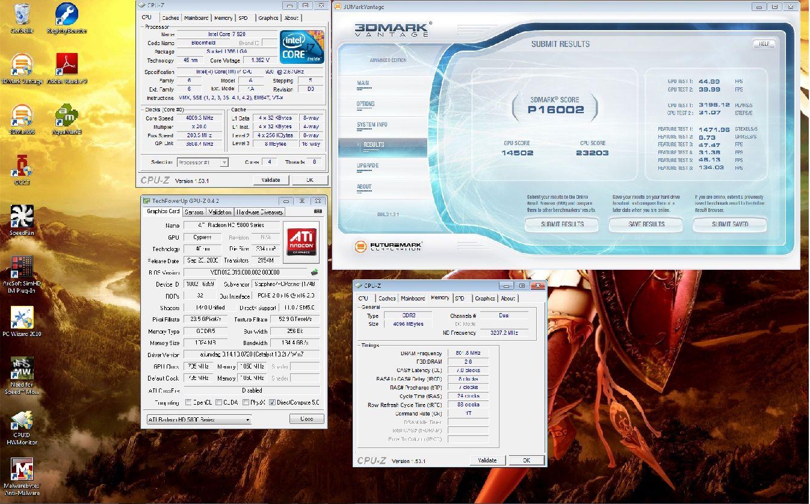Open the 3DMark Vantage desktop shortcut

[22, 69]
